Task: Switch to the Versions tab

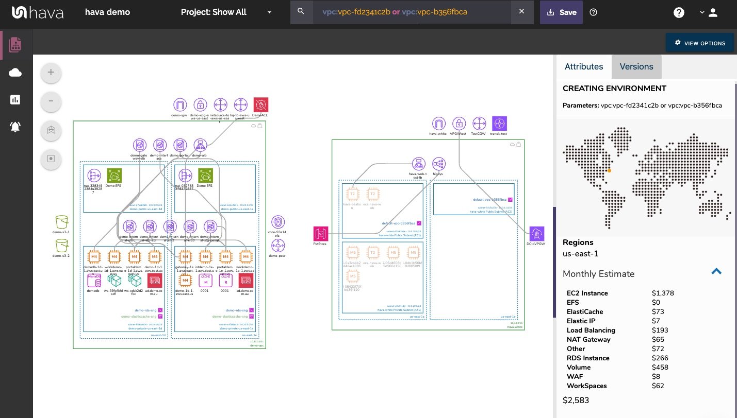Action: point(636,66)
